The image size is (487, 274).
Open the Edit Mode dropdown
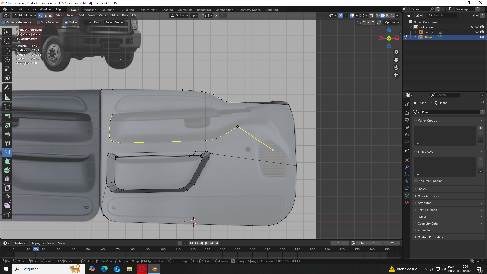click(25, 15)
